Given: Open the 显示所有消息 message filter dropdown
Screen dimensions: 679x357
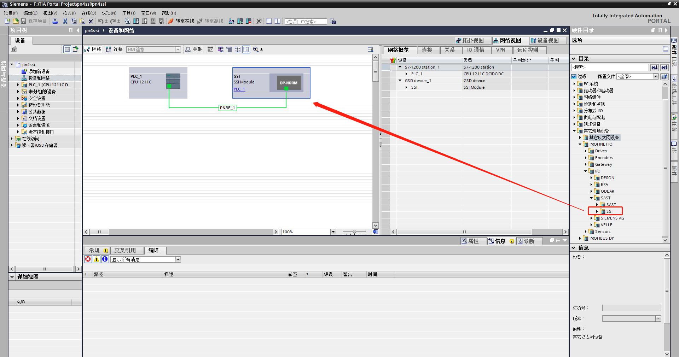Looking at the screenshot, I should [x=178, y=259].
